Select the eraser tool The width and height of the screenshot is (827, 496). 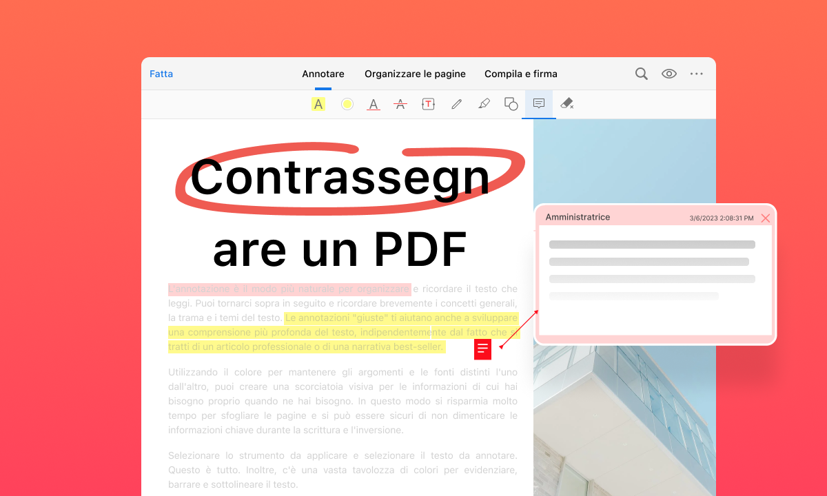click(x=566, y=104)
